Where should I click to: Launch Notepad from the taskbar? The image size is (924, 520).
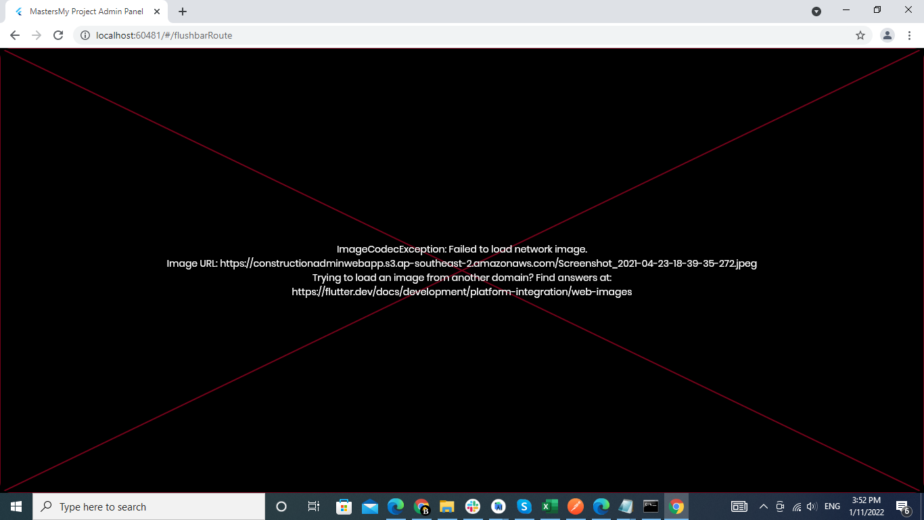pos(626,506)
